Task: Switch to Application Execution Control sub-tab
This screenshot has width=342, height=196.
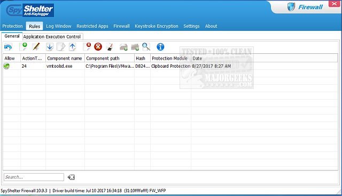Action: click(52, 37)
